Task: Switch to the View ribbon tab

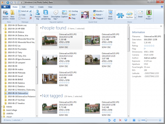Action: 50,7
